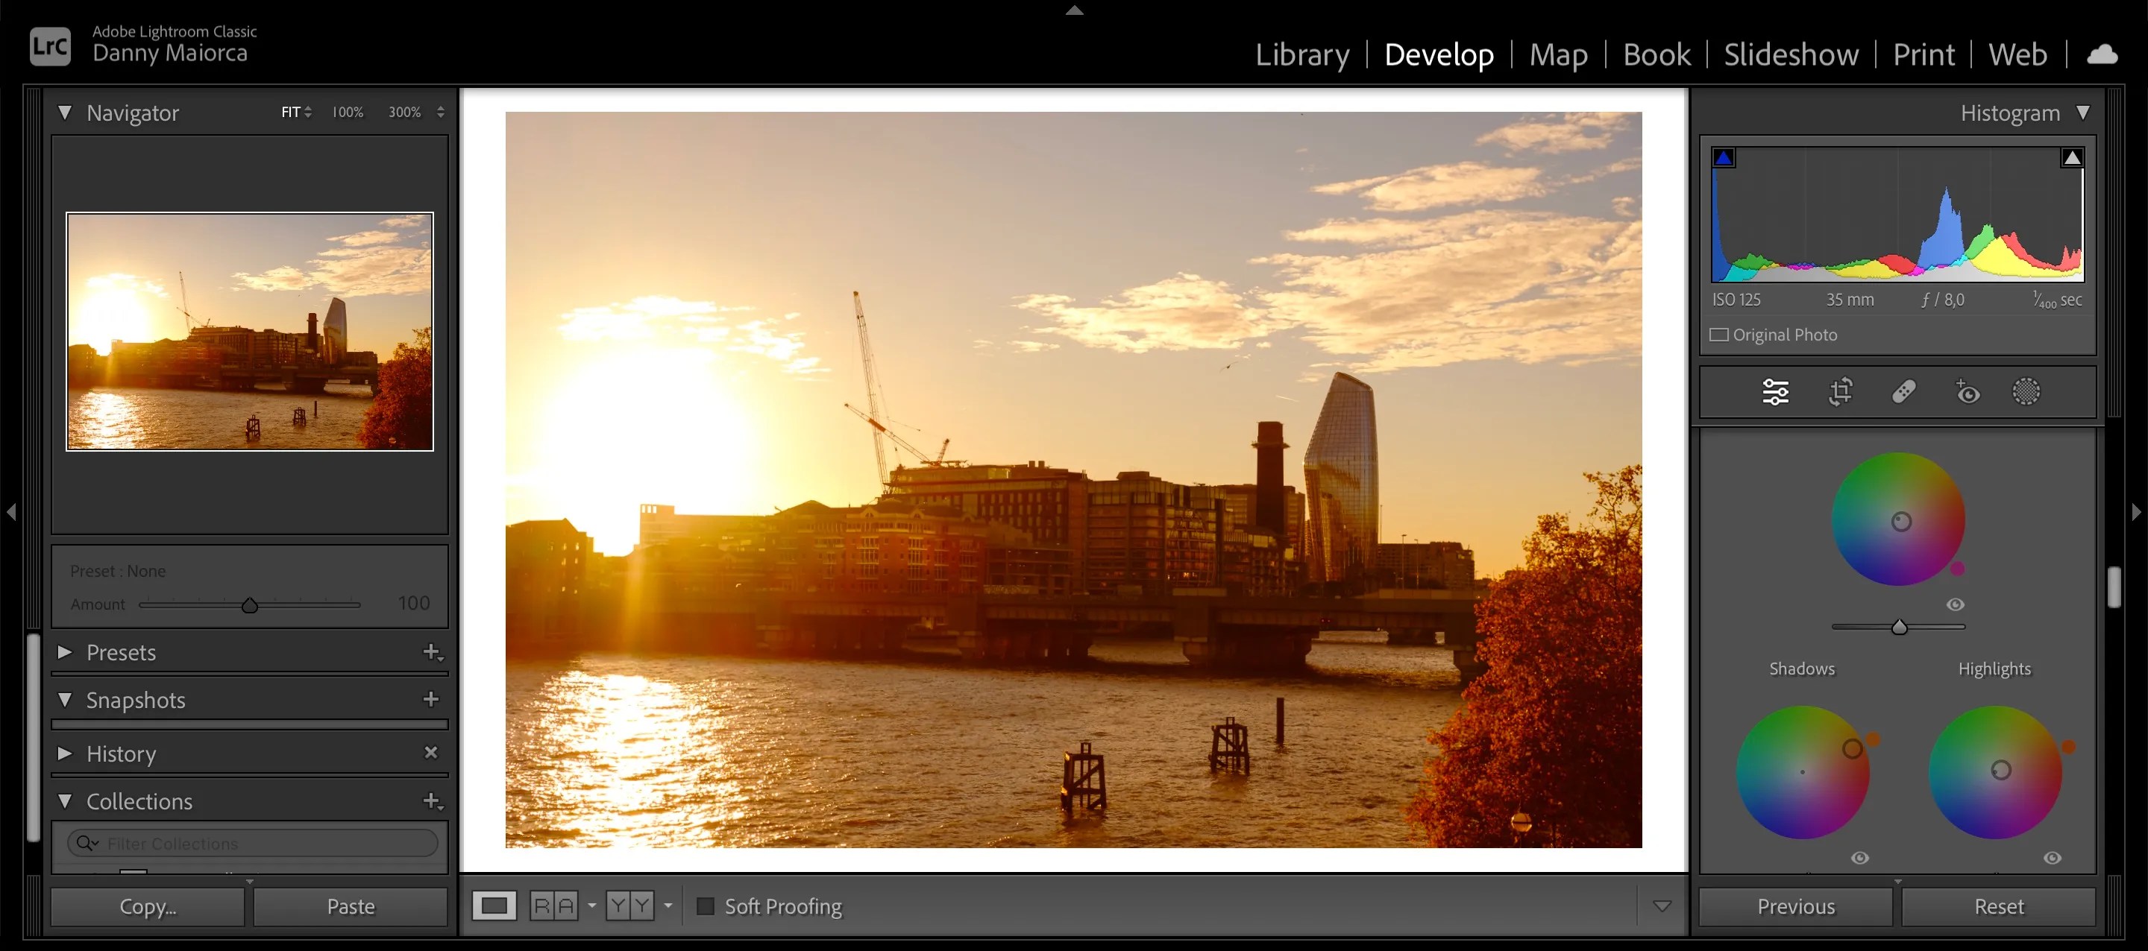
Task: Open the Before/After view dropdown
Action: pyautogui.click(x=667, y=906)
